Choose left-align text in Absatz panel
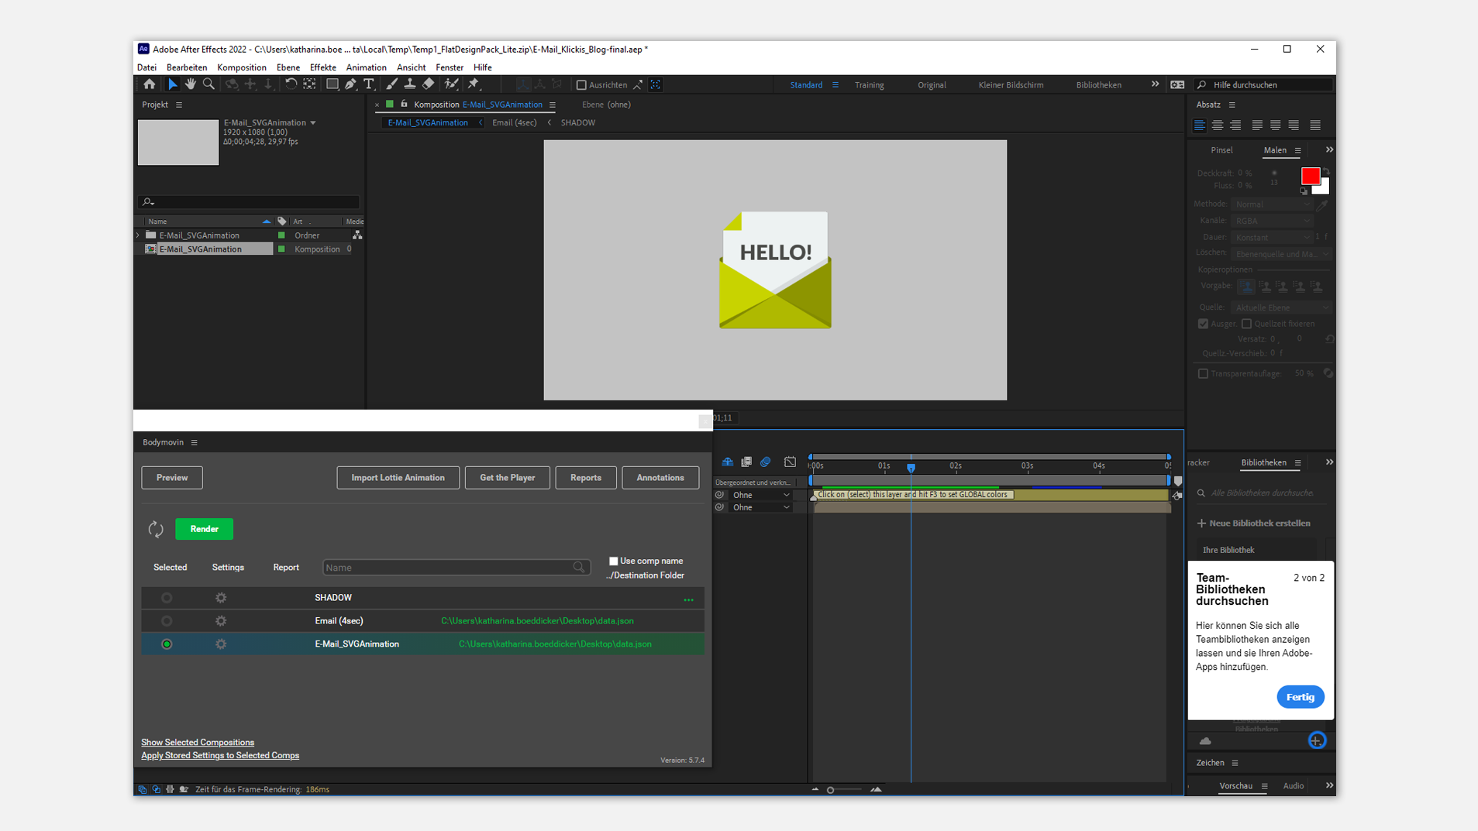The image size is (1478, 831). point(1199,125)
